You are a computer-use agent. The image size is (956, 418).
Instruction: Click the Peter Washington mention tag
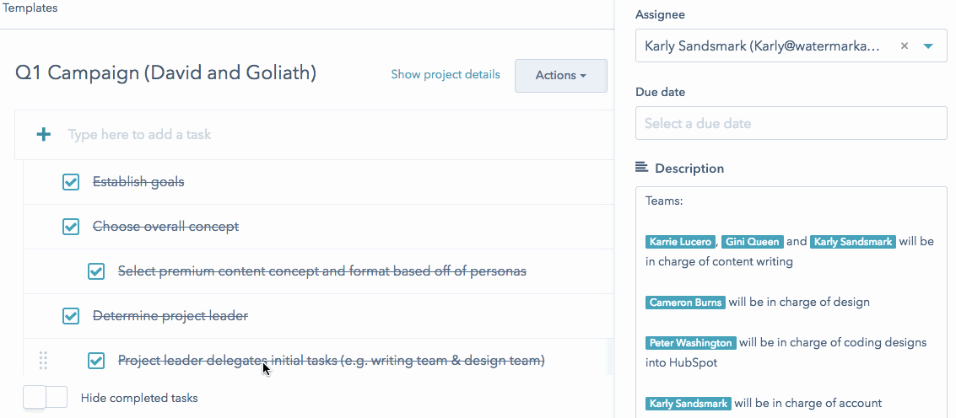pyautogui.click(x=691, y=343)
